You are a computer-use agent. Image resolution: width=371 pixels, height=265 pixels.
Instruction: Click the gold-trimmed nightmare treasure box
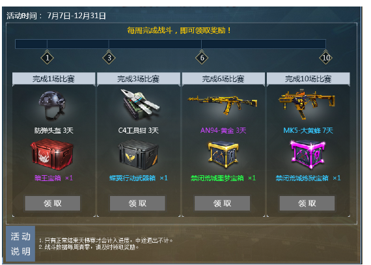223,154
